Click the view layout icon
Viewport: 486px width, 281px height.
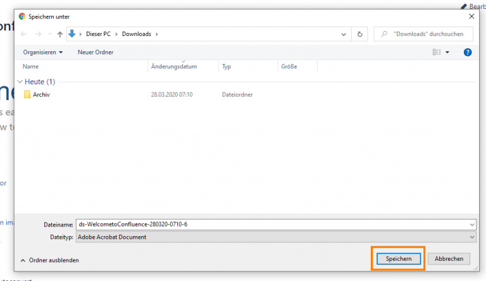437,52
